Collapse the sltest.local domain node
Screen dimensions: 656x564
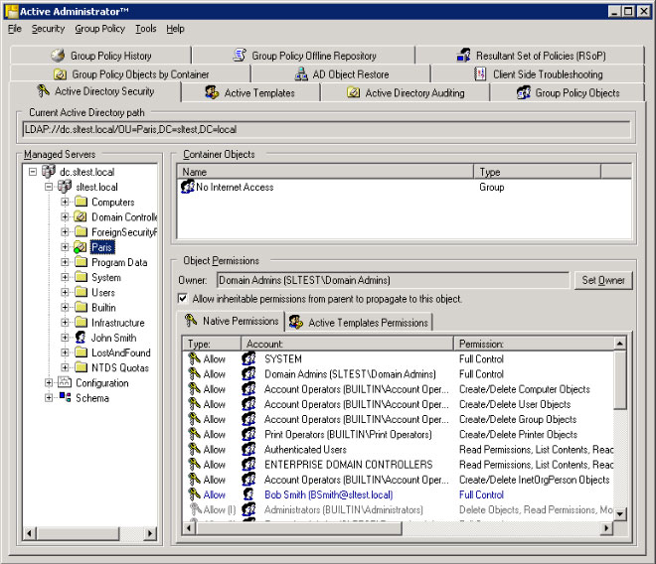(x=49, y=187)
